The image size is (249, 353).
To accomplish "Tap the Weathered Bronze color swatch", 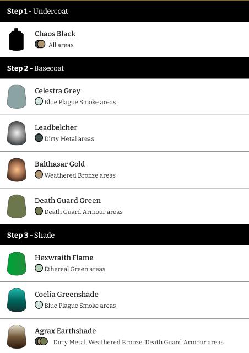I will point(39,174).
